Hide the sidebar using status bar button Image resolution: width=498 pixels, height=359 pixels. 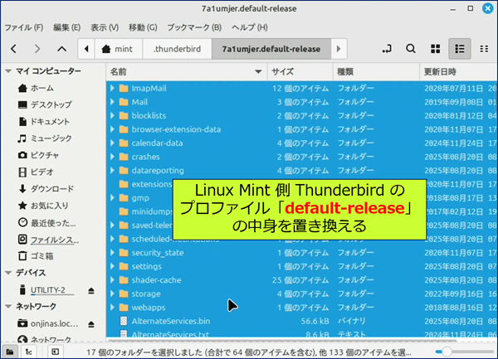55,352
